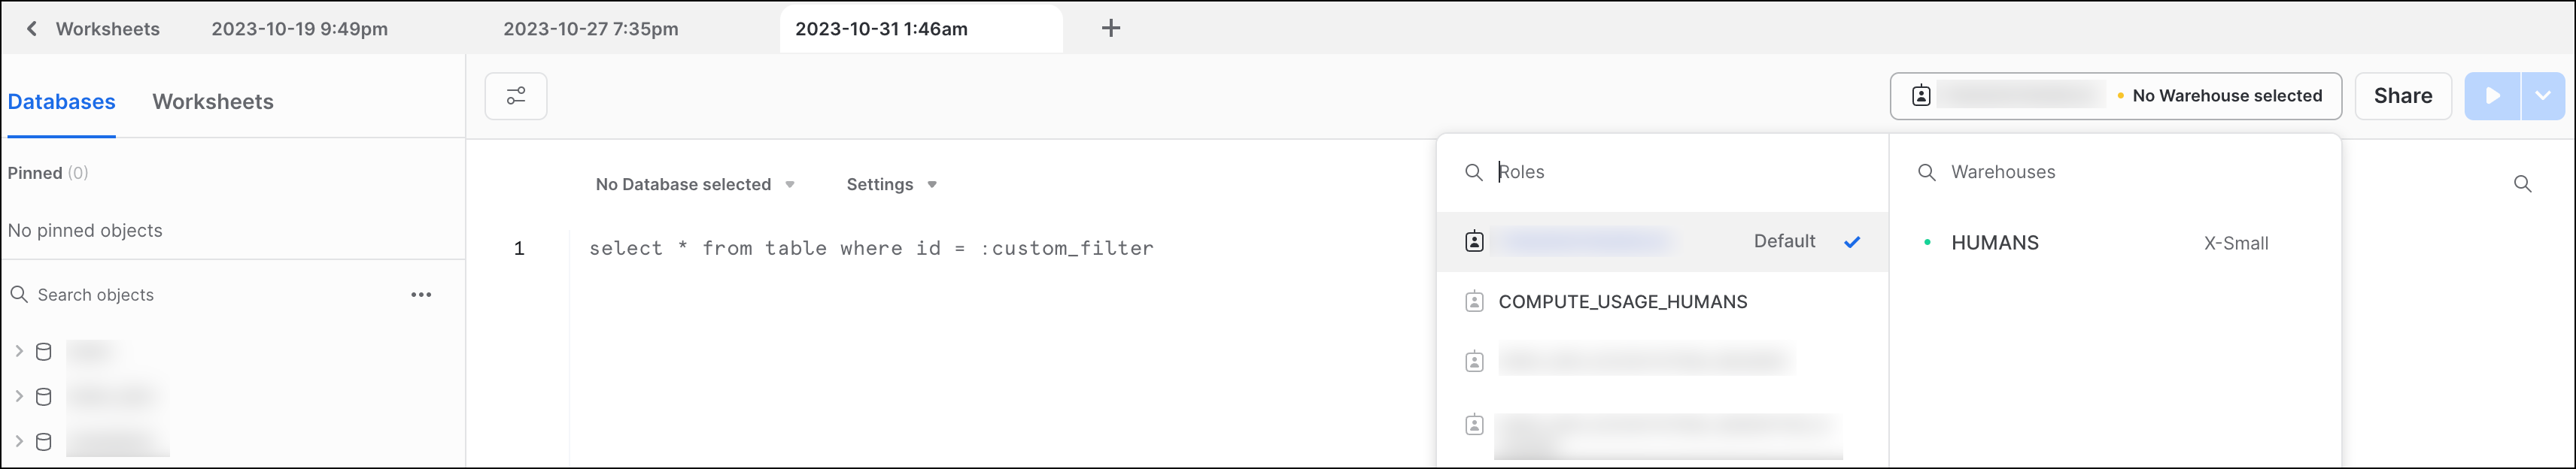Viewport: 2576px width, 469px height.
Task: Expand the first database in the object tree
Action: click(x=18, y=352)
